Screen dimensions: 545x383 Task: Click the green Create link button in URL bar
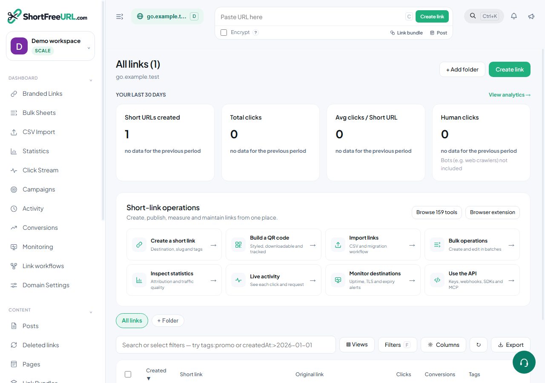point(432,17)
